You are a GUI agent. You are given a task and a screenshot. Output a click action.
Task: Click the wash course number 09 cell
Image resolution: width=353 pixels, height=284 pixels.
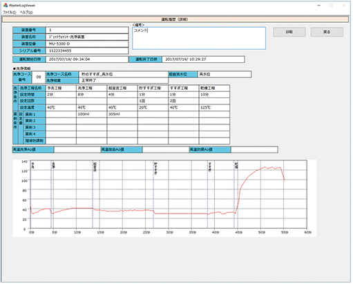[39, 77]
